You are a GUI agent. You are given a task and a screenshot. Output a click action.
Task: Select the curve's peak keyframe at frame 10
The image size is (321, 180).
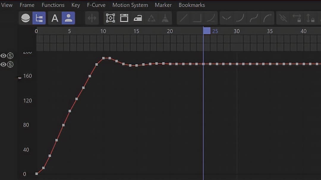point(103,58)
